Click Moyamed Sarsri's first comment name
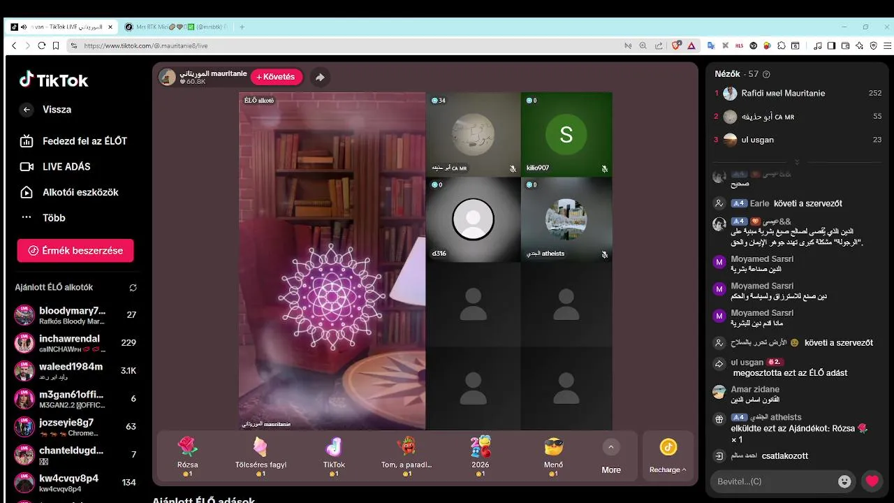The width and height of the screenshot is (894, 503). click(x=762, y=258)
